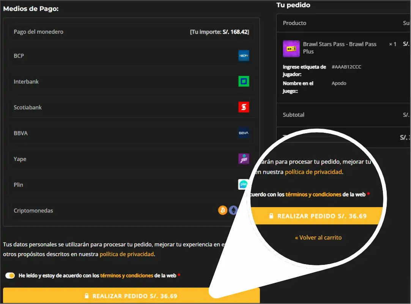Click the in-game name Apodo

339,83
